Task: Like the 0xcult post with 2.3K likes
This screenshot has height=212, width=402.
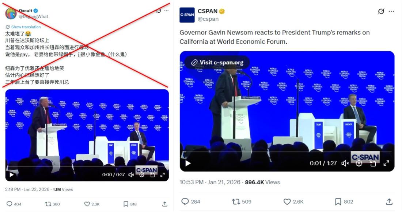Action: tap(87, 204)
